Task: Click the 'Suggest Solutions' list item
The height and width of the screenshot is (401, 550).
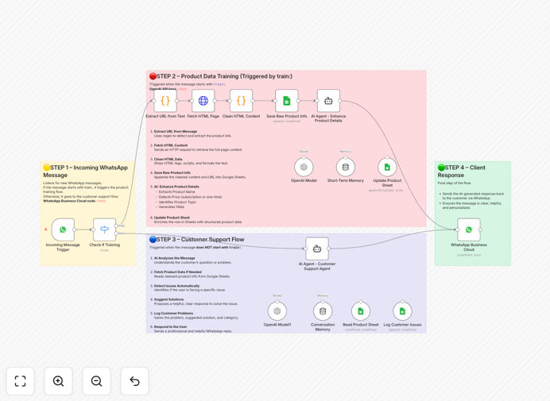Action: click(x=168, y=299)
